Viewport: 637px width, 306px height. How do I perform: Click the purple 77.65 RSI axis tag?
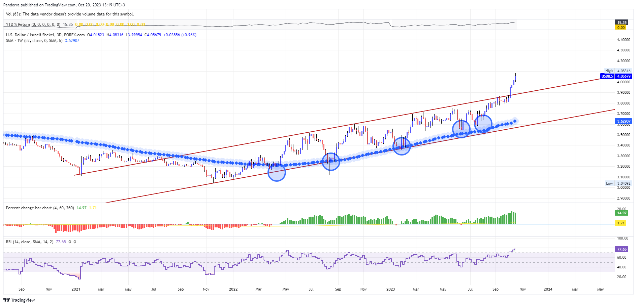(x=622, y=249)
